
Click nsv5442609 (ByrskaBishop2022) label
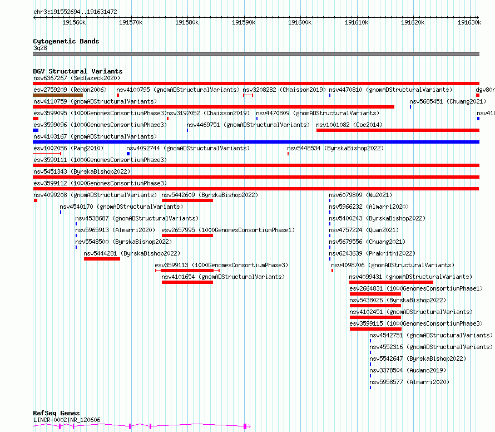click(x=210, y=195)
